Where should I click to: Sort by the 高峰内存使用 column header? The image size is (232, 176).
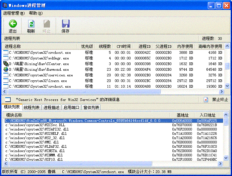point(209,46)
